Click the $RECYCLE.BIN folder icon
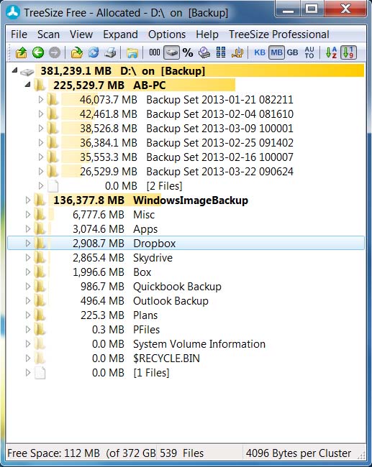The height and width of the screenshot is (467, 372). coord(40,358)
